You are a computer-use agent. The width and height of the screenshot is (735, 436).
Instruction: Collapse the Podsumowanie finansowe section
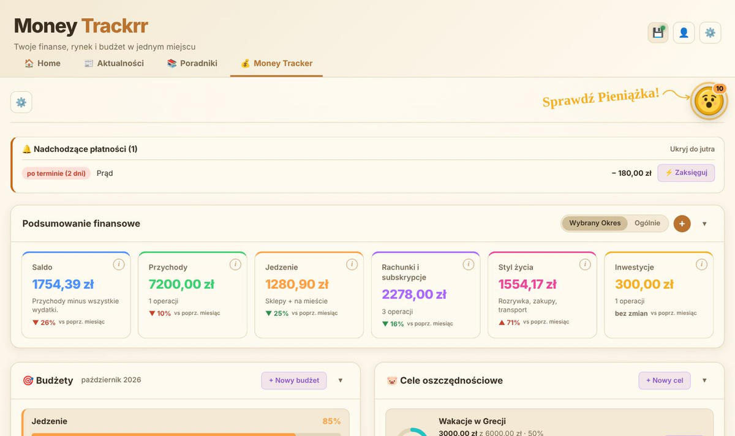704,224
